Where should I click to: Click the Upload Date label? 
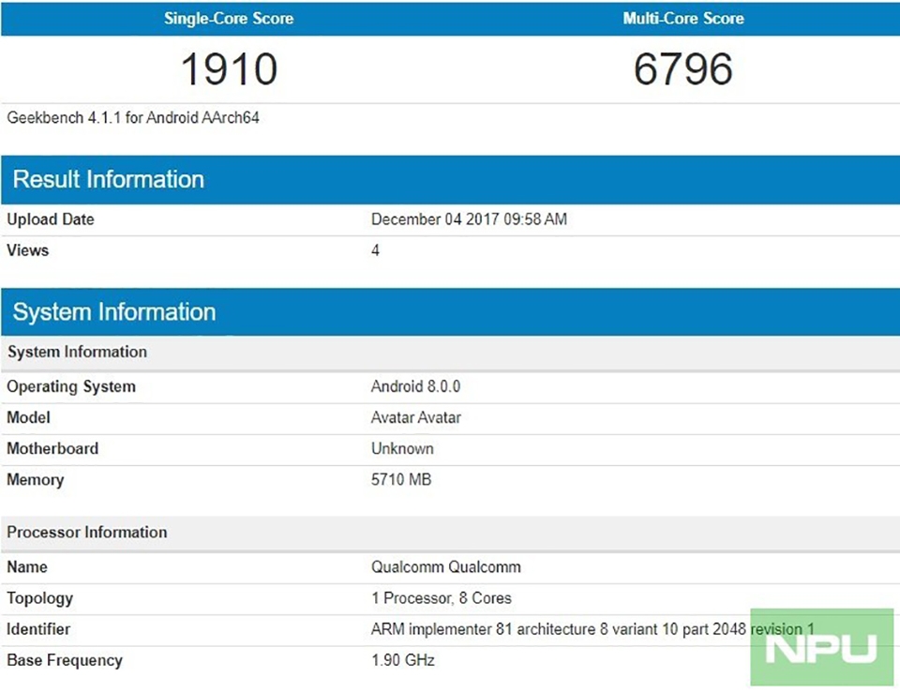point(51,219)
